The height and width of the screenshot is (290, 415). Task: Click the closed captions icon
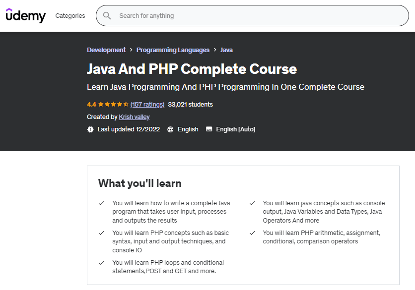209,129
